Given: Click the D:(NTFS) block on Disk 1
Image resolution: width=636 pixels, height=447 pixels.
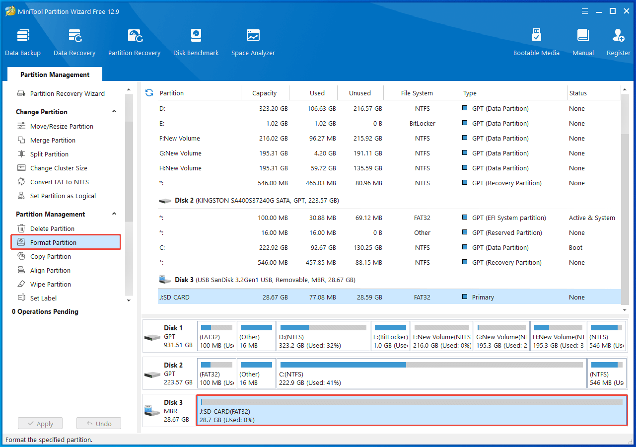Looking at the screenshot, I should coord(323,336).
